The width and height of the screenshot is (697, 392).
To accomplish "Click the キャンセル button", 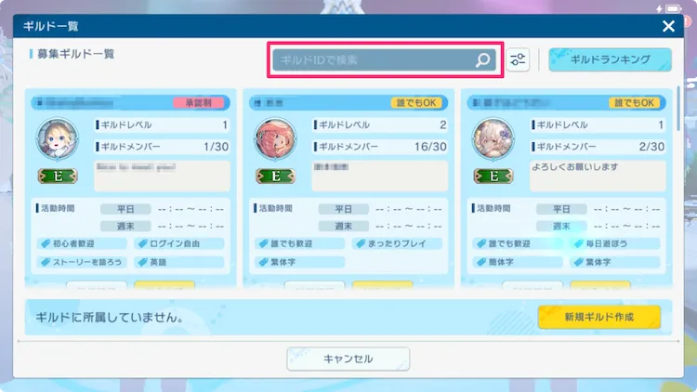I will 348,359.
